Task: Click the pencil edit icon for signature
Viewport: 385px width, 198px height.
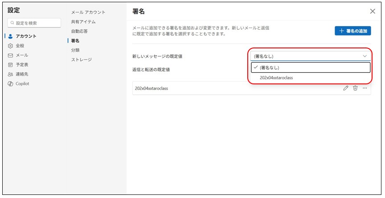Action: (x=346, y=88)
